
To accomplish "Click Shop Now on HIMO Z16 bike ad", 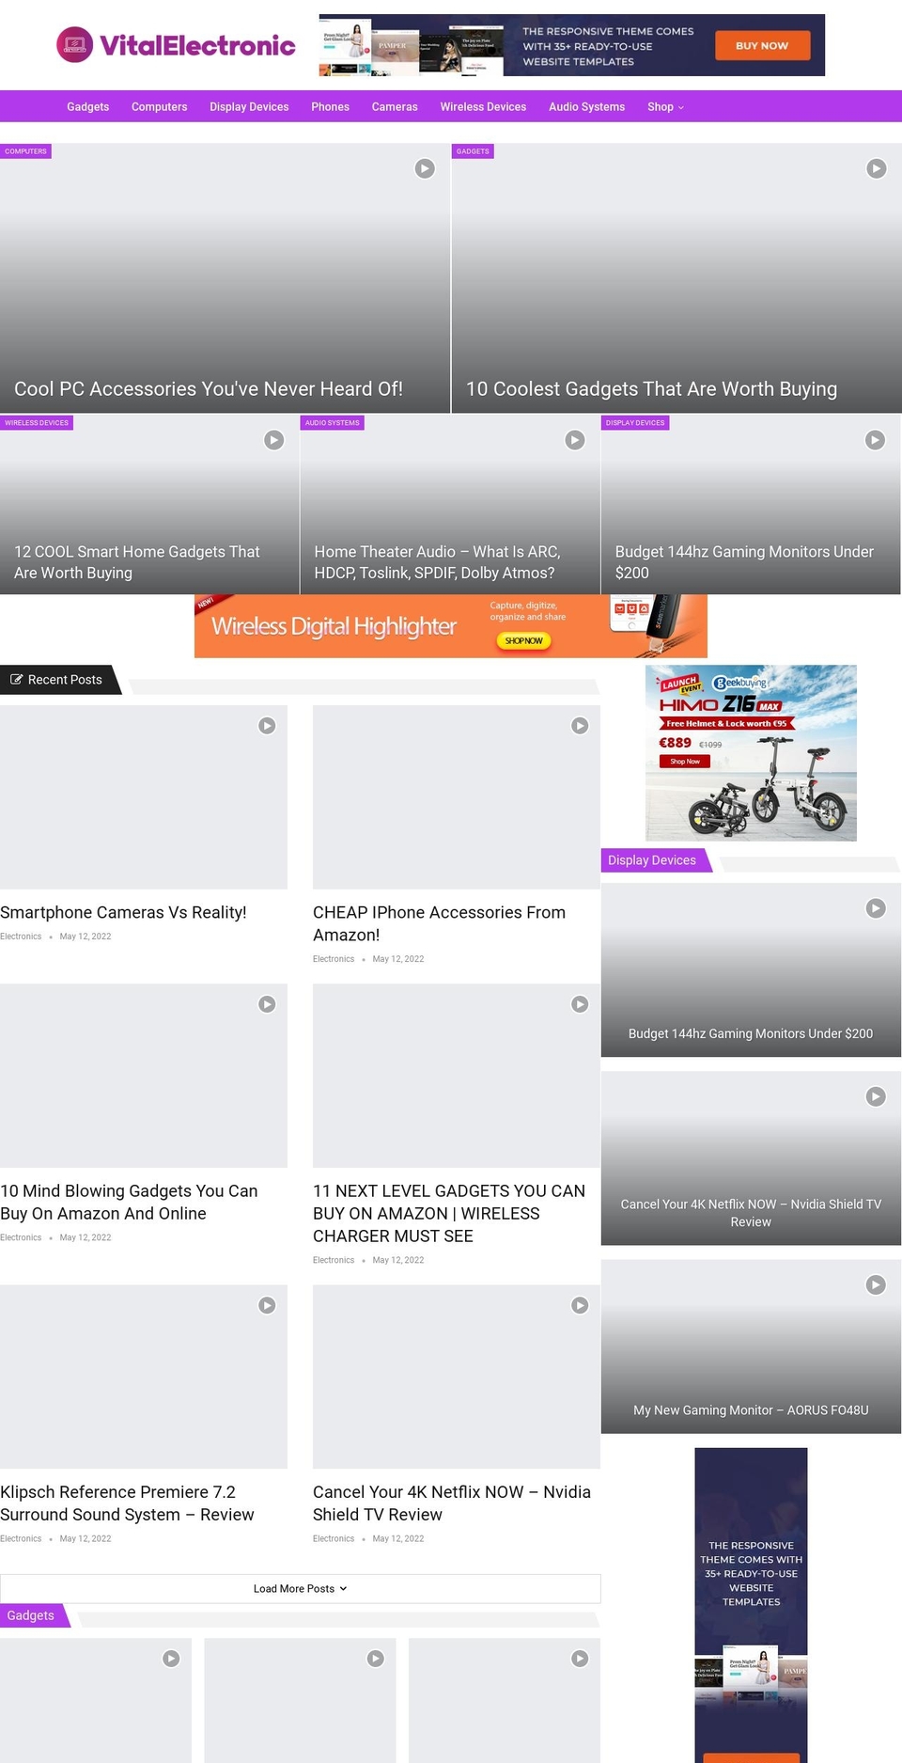I will click(x=685, y=762).
